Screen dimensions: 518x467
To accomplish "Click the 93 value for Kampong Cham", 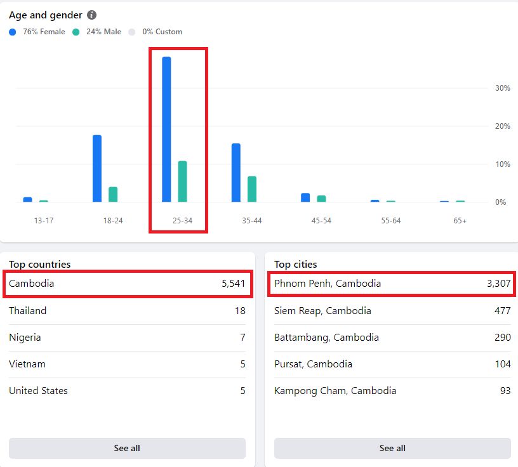I will click(x=505, y=391).
